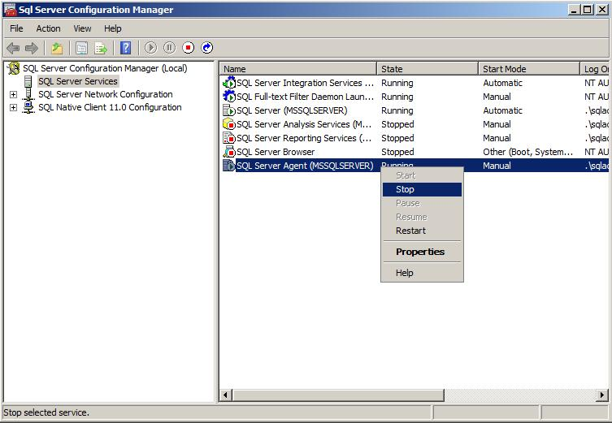Click the Restart Service toolbar icon
This screenshot has height=423, width=612.
[207, 48]
